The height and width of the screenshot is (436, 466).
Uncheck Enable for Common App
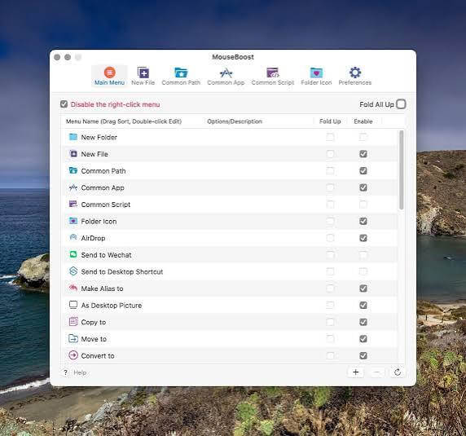coord(363,187)
